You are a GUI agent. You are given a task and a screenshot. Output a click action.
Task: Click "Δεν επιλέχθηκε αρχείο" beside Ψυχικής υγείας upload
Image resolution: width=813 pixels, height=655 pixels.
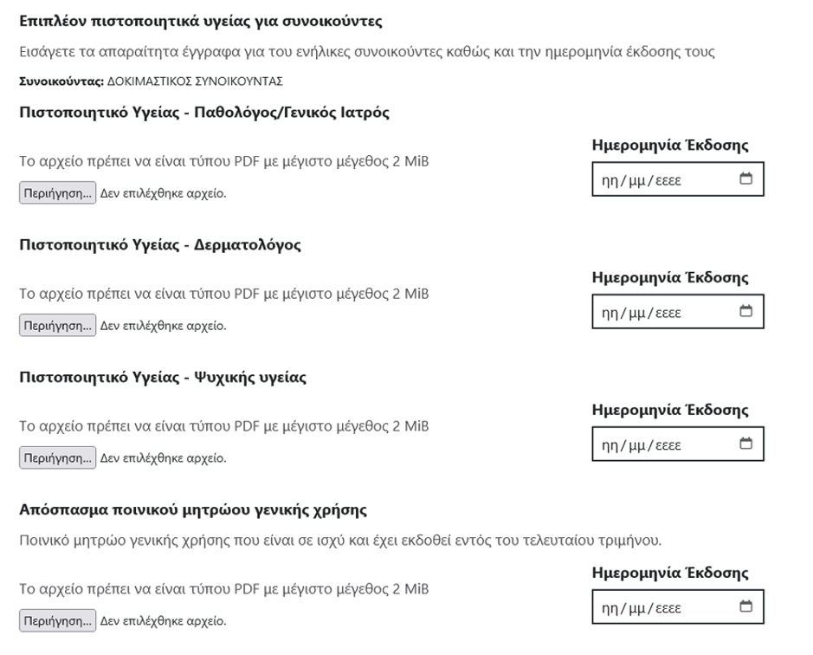tap(163, 457)
